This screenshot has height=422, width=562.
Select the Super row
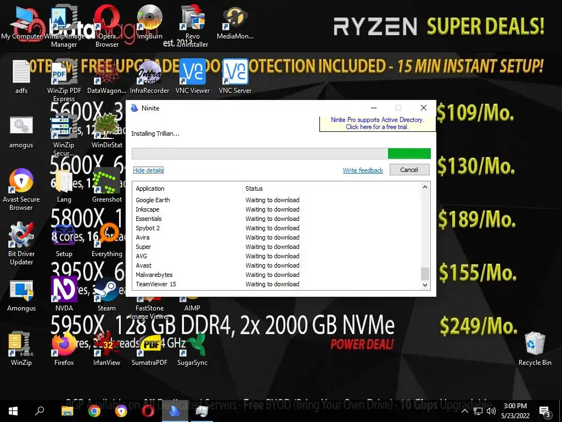pos(276,247)
